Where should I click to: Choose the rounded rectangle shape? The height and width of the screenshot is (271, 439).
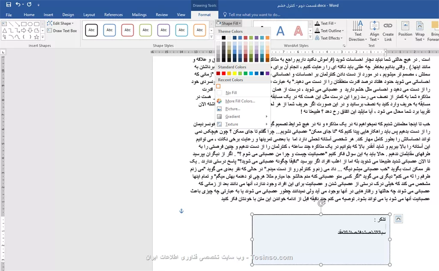[37, 24]
